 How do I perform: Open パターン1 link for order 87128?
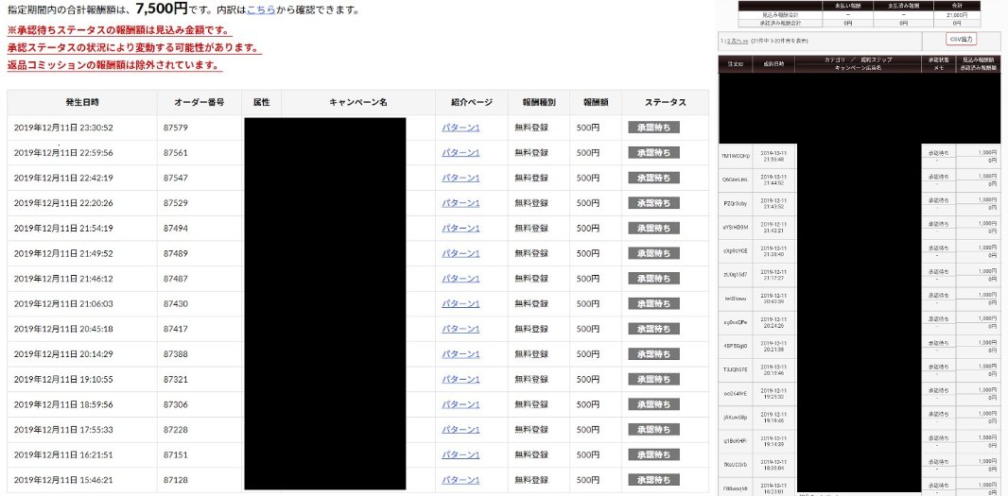click(x=461, y=480)
